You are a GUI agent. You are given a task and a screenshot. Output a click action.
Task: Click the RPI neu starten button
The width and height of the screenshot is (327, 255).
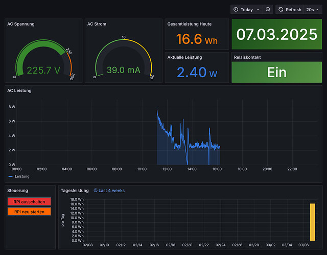[29, 212]
